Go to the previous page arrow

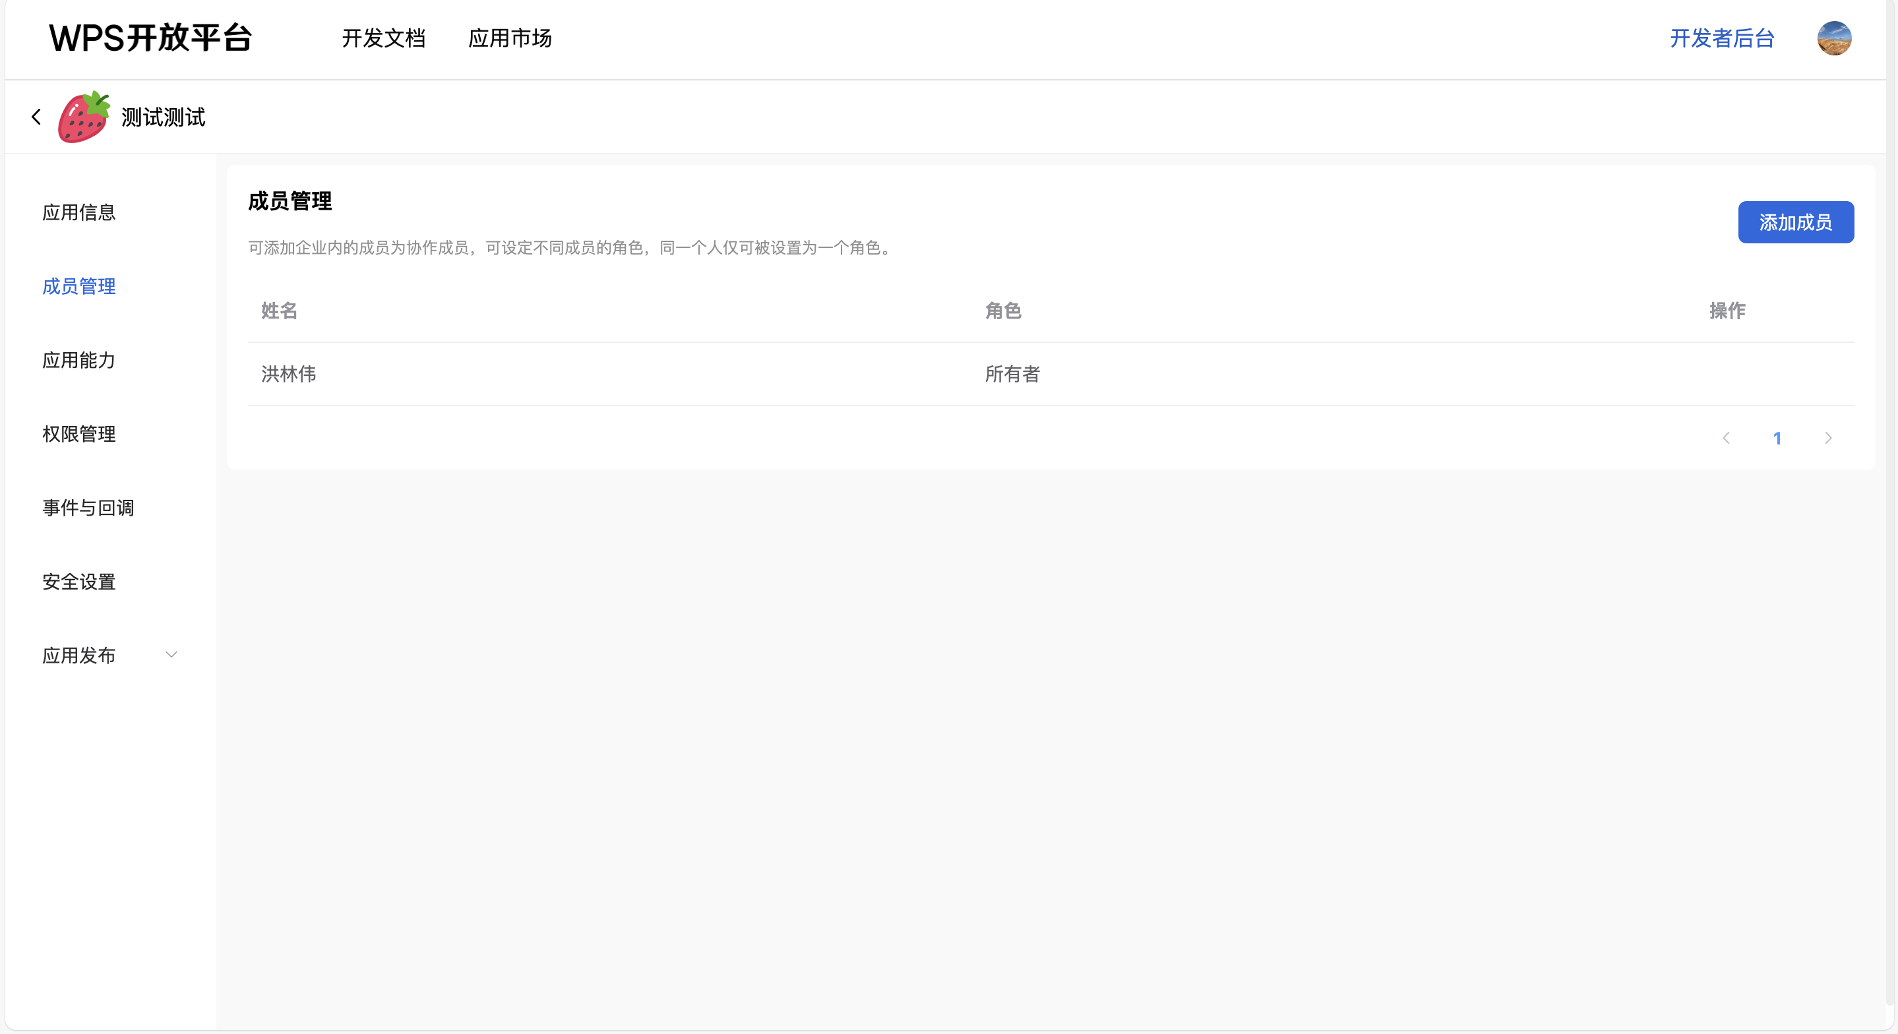[x=1727, y=439]
